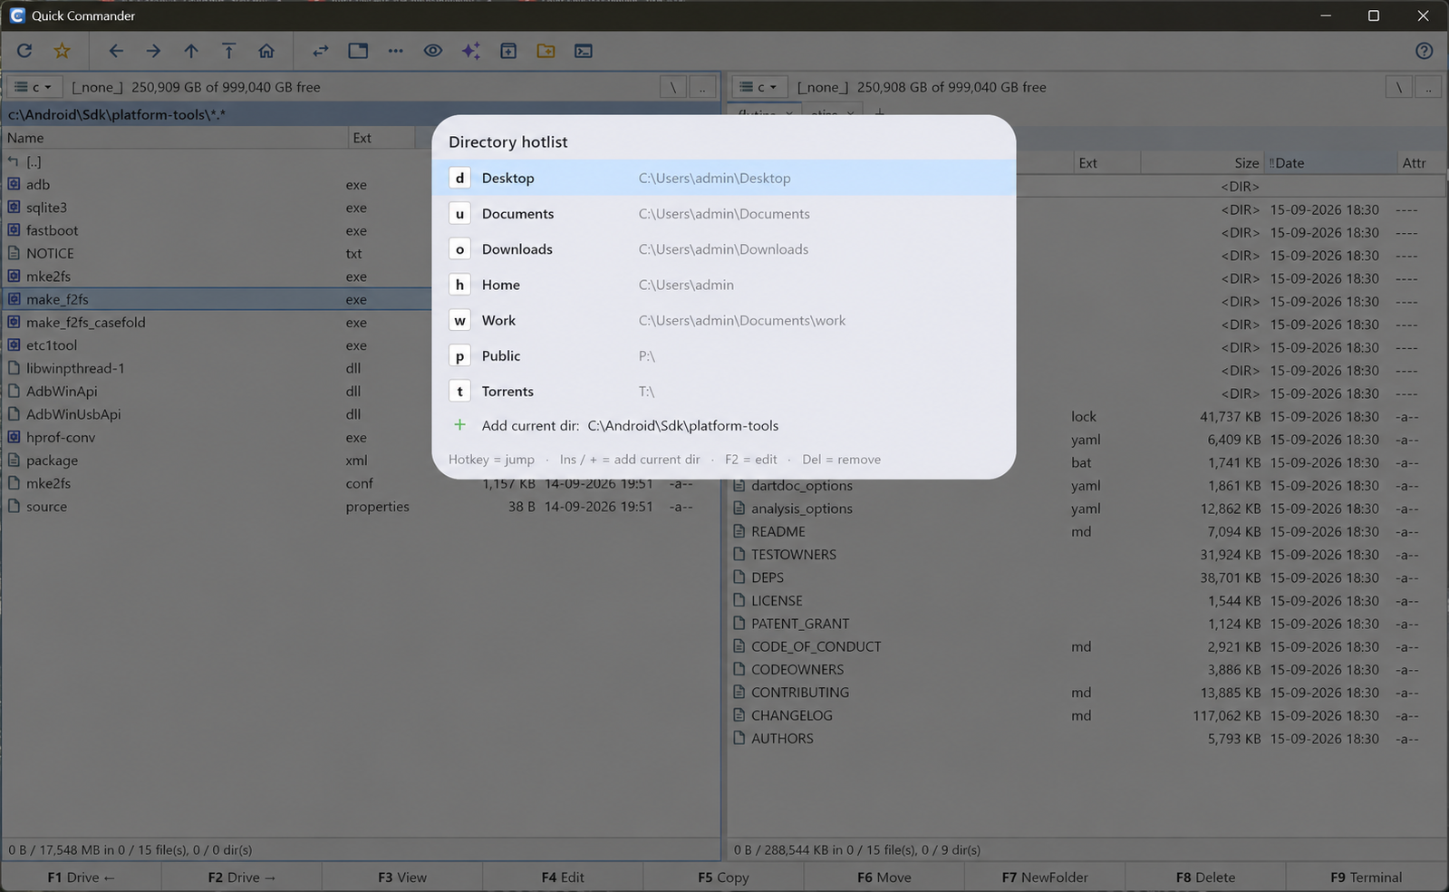Click the purple sparkle icon
Image resolution: width=1449 pixels, height=892 pixels.
point(471,51)
